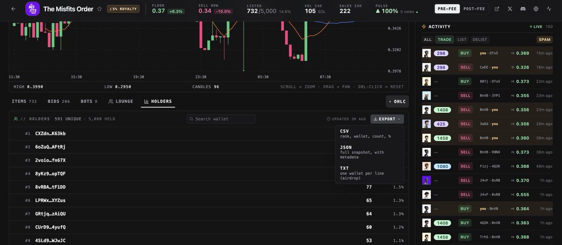Open NFT thumbnail in the 22m ago row
This screenshot has height=245, width=562.
click(426, 81)
